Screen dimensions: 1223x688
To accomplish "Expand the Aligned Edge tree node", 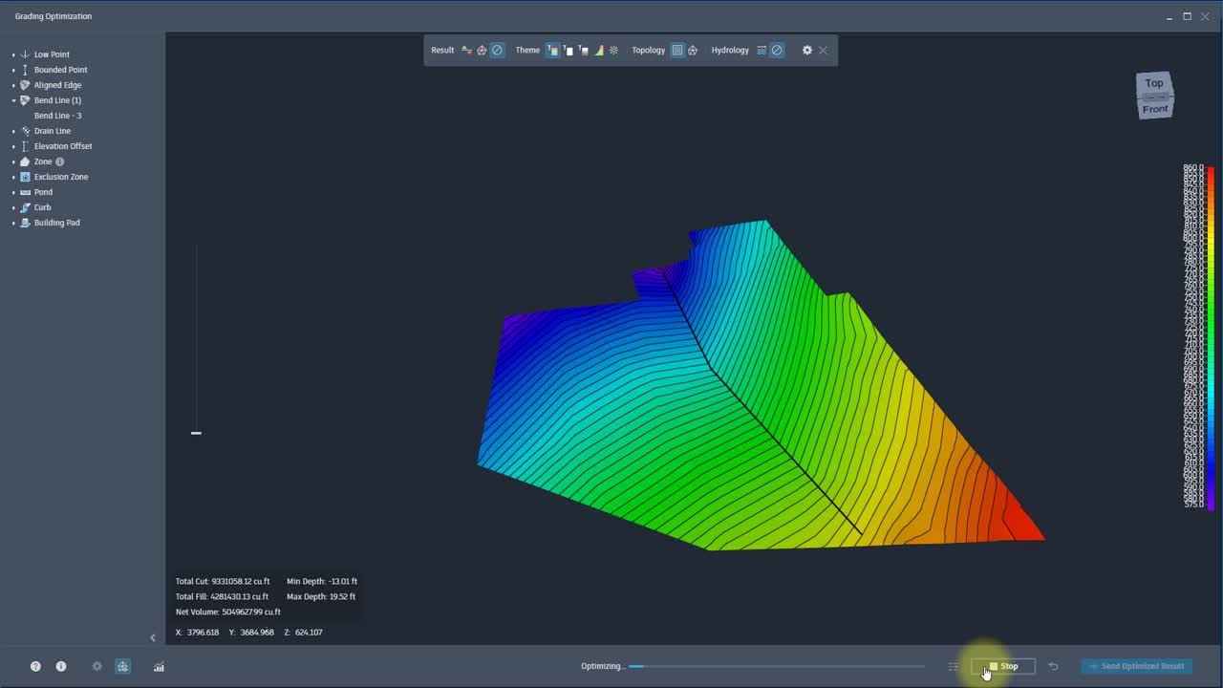I will 13,85.
